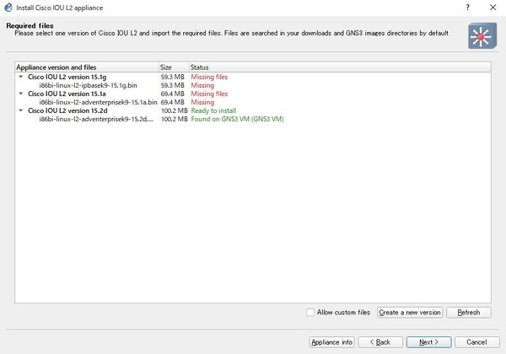
Task: Open Appliance info
Action: point(331,342)
